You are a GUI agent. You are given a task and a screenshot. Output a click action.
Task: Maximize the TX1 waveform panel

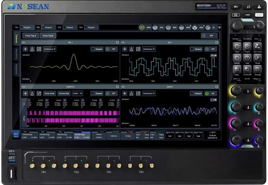(117, 42)
